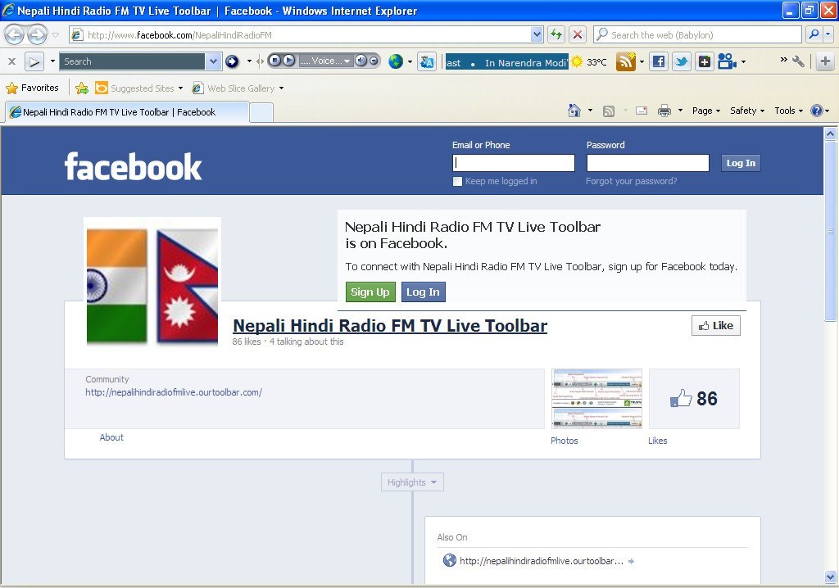This screenshot has width=839, height=588.
Task: Click the translator icon on the search toolbar
Action: [427, 61]
